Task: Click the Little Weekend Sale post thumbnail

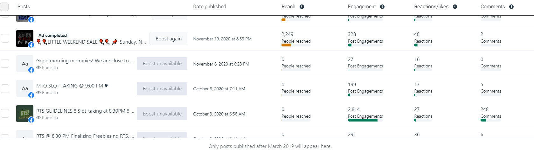Action: coord(24,38)
